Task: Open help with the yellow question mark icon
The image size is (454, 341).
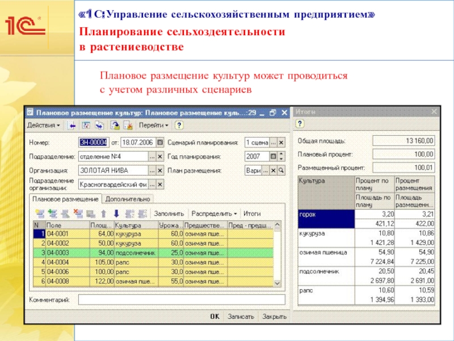Action: (179, 125)
